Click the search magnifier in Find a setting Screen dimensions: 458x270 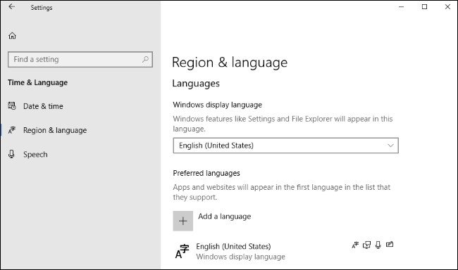(145, 60)
